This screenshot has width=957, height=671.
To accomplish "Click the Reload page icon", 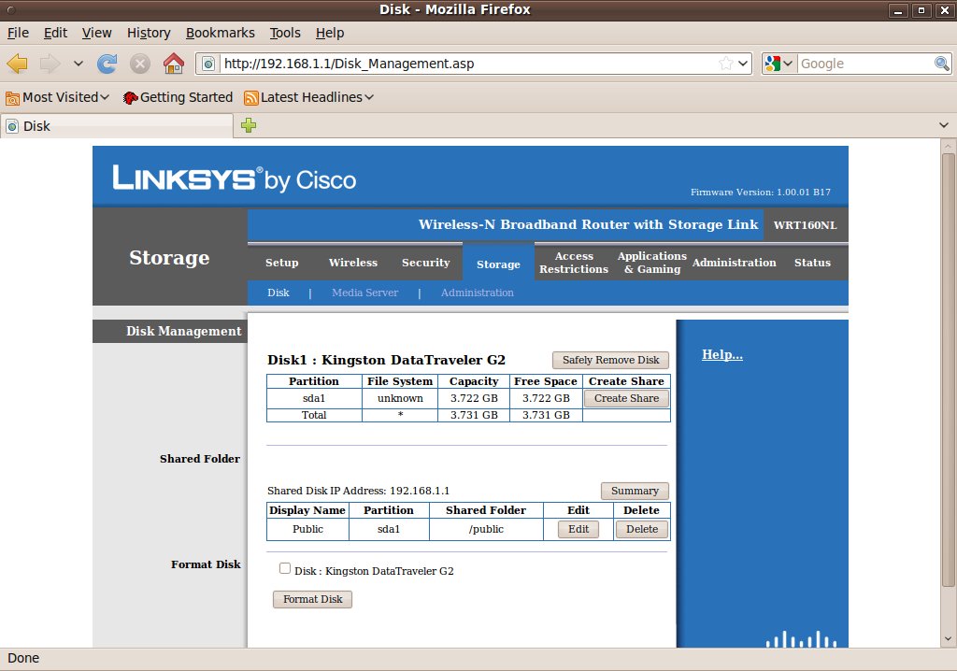I will [x=107, y=64].
